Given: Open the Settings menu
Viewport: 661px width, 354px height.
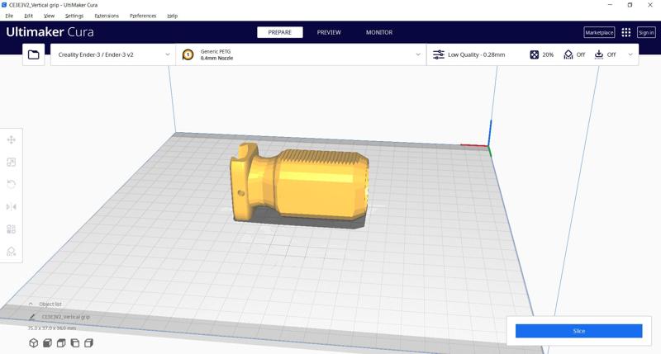Looking at the screenshot, I should [74, 16].
